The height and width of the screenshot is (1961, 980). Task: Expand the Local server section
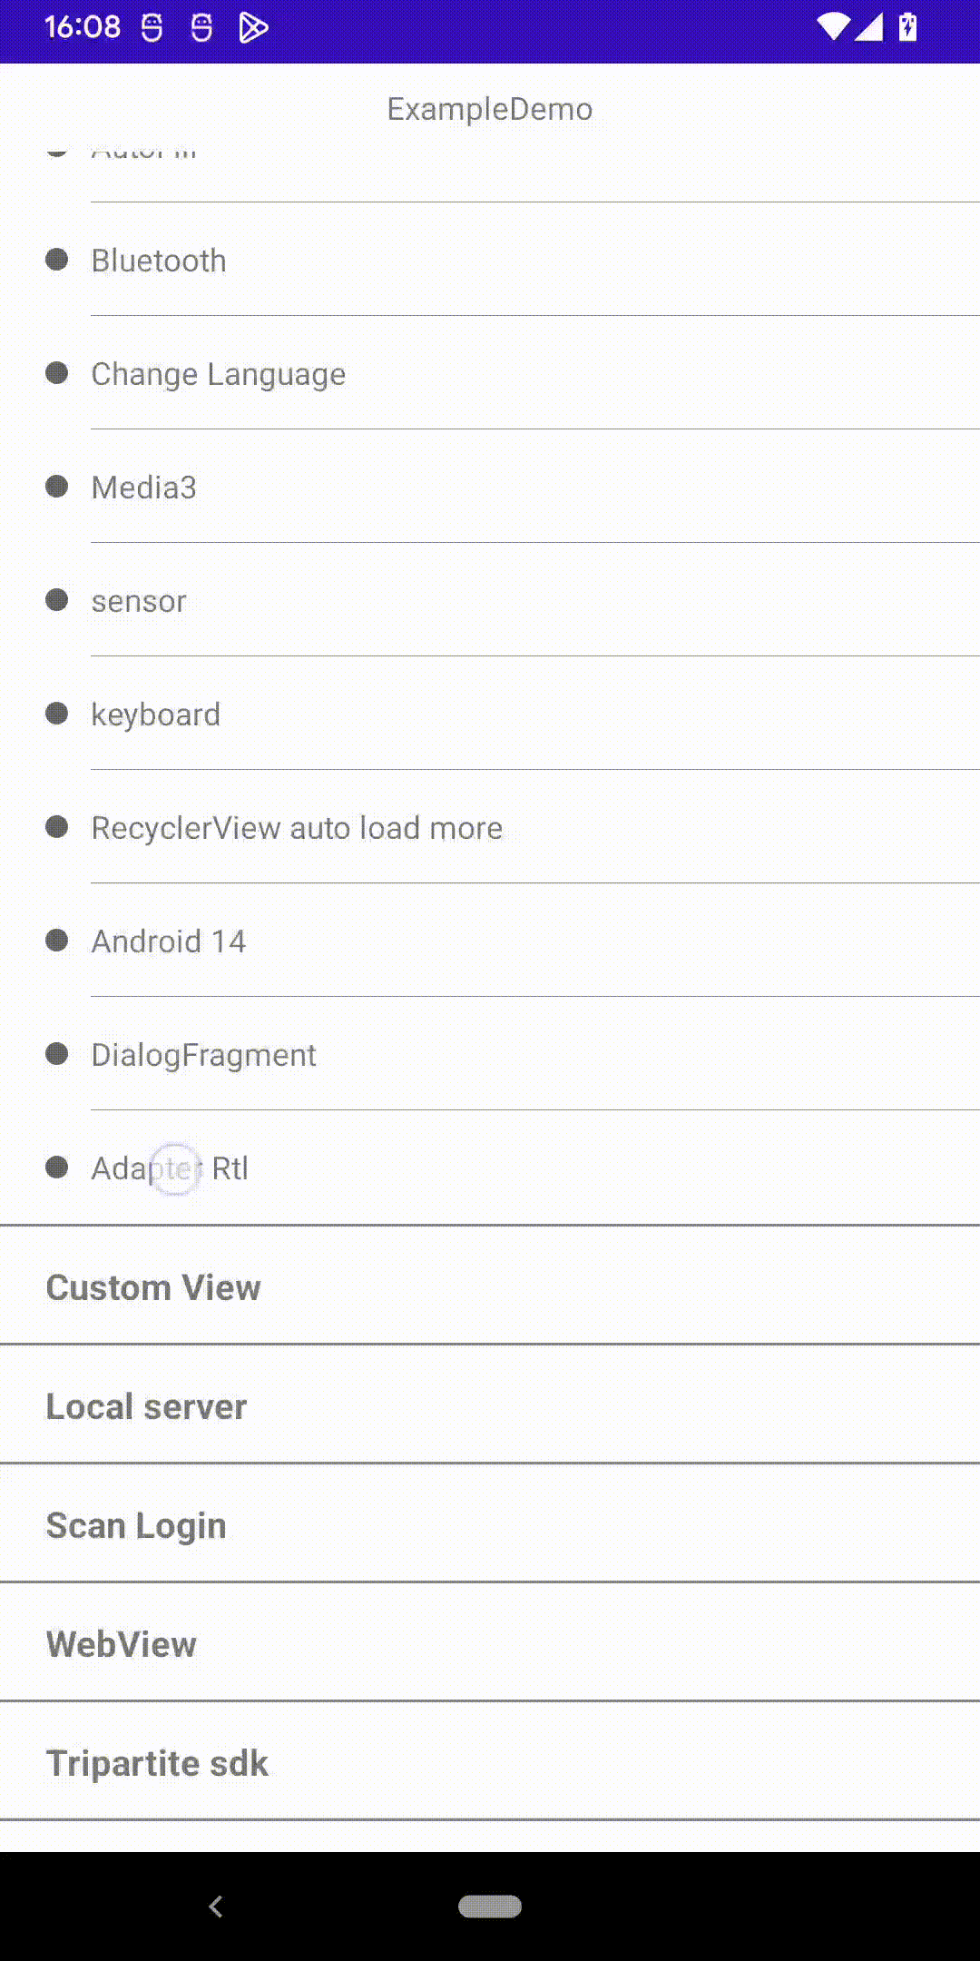coord(490,1404)
